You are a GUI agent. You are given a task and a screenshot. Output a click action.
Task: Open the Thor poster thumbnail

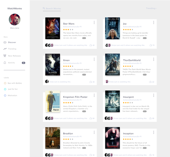(x=112, y=64)
